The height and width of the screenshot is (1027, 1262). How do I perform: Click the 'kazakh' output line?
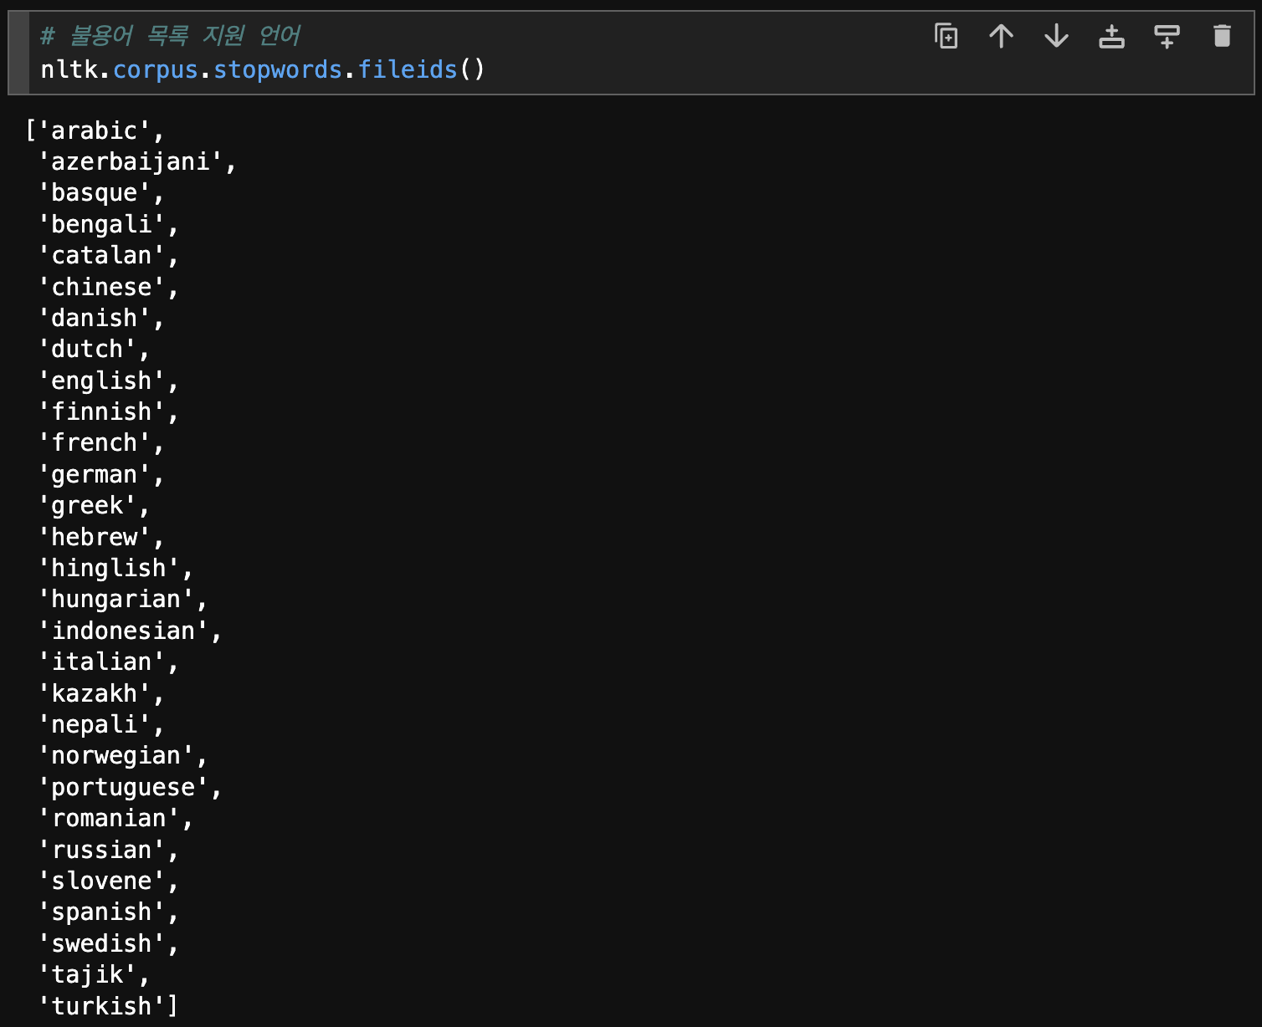[x=94, y=693]
